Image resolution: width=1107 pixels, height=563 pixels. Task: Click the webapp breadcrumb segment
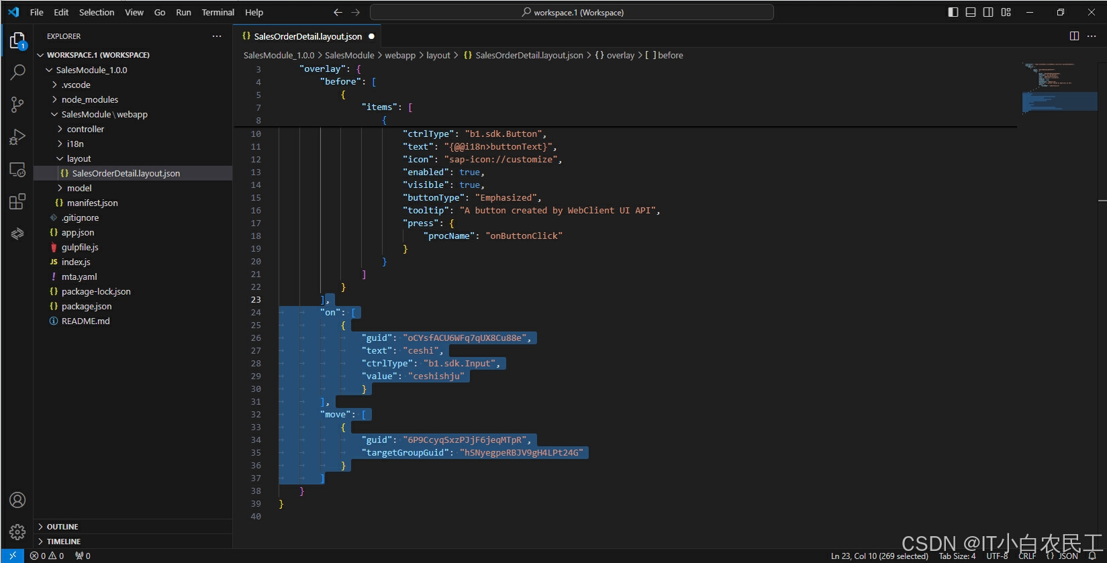click(400, 55)
